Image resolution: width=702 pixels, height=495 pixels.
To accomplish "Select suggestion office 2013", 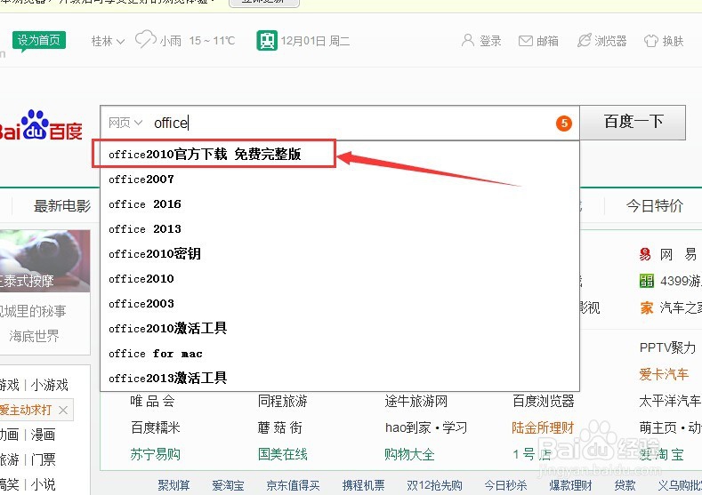I will click(x=340, y=229).
